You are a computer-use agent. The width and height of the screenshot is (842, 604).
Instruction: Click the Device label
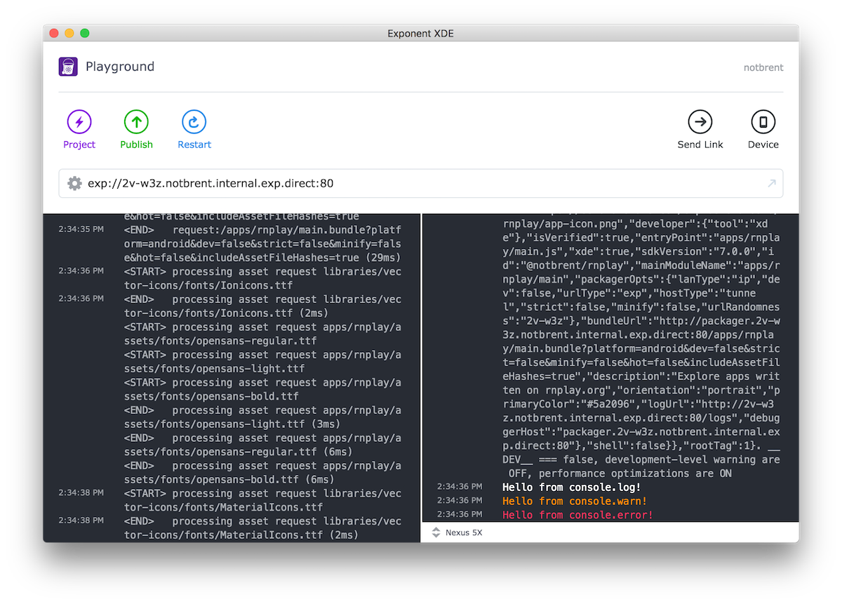tap(763, 145)
